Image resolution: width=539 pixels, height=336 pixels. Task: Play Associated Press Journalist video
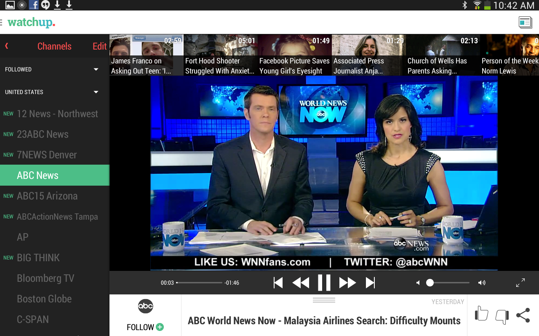(x=368, y=55)
